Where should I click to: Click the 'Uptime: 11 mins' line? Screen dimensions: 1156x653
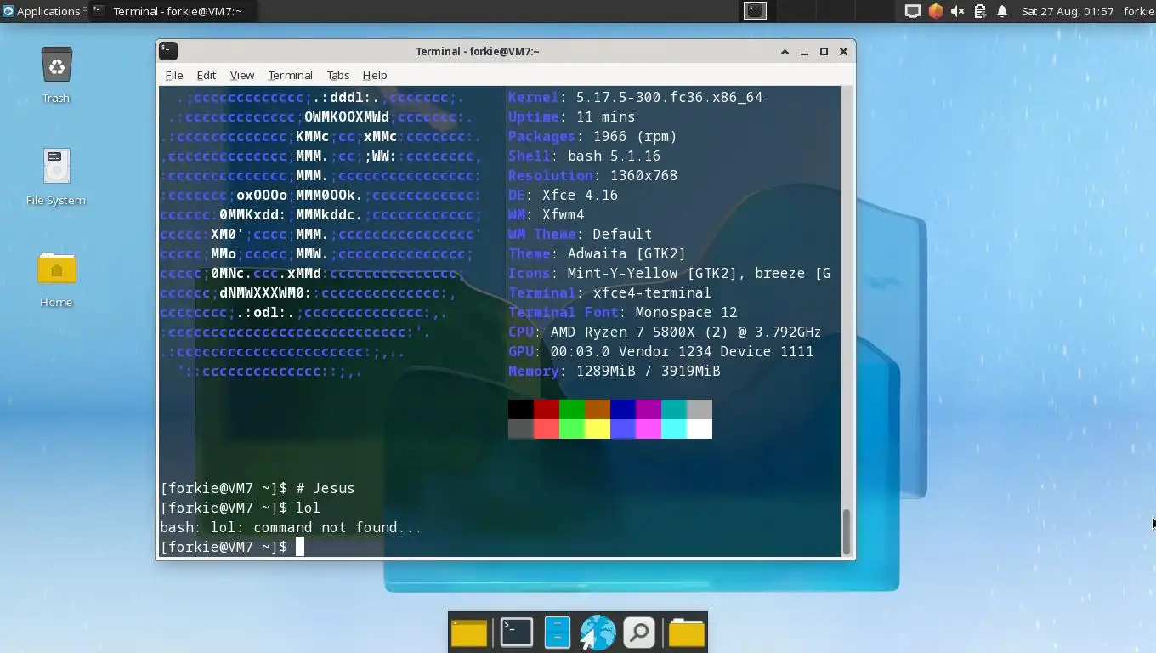click(572, 116)
